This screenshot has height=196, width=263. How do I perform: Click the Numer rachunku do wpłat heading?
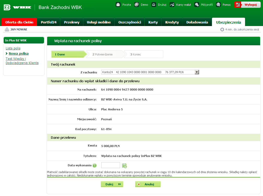95,81
